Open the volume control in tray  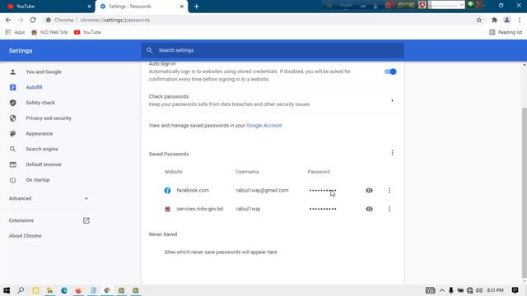click(x=479, y=290)
